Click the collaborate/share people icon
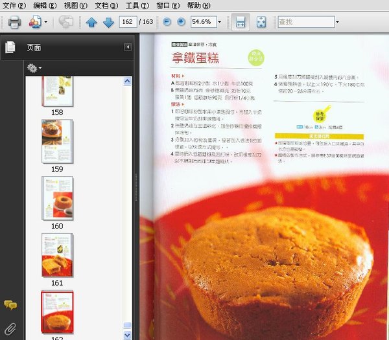The height and width of the screenshot is (340, 389). pos(35,22)
